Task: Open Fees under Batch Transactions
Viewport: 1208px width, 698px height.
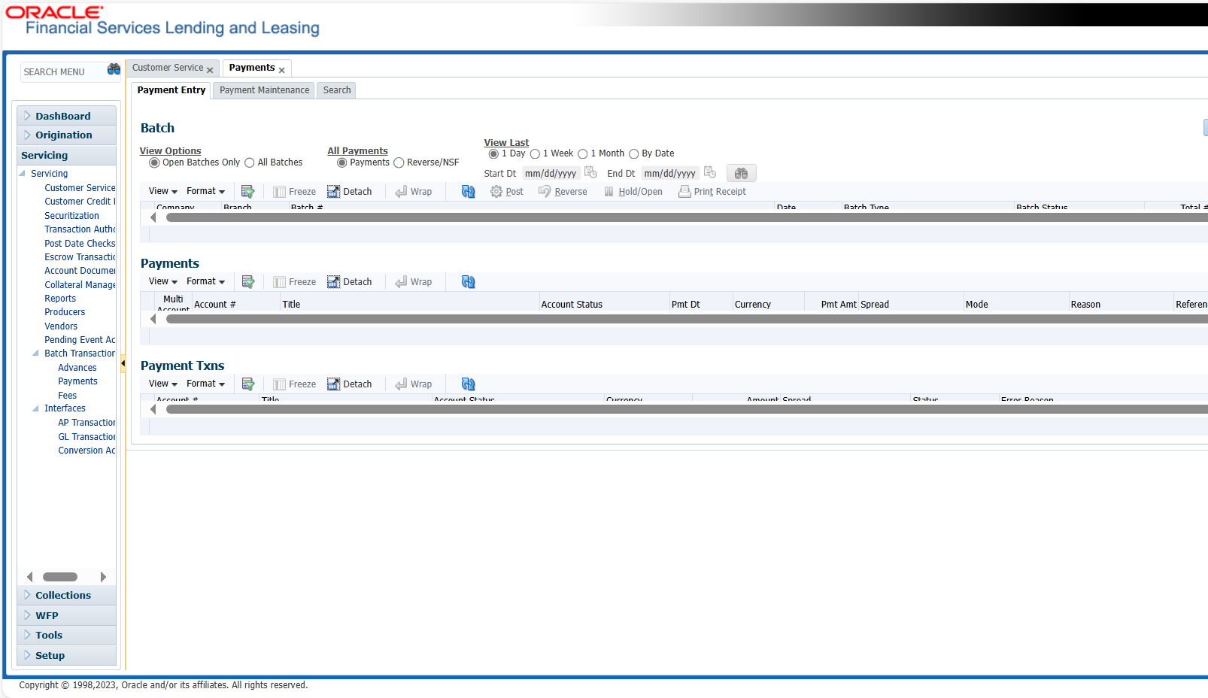Action: (68, 396)
